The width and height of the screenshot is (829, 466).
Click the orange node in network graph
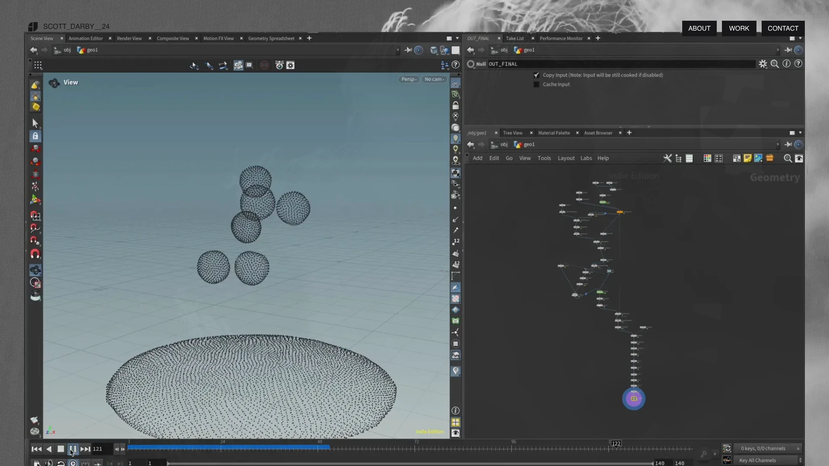click(620, 212)
